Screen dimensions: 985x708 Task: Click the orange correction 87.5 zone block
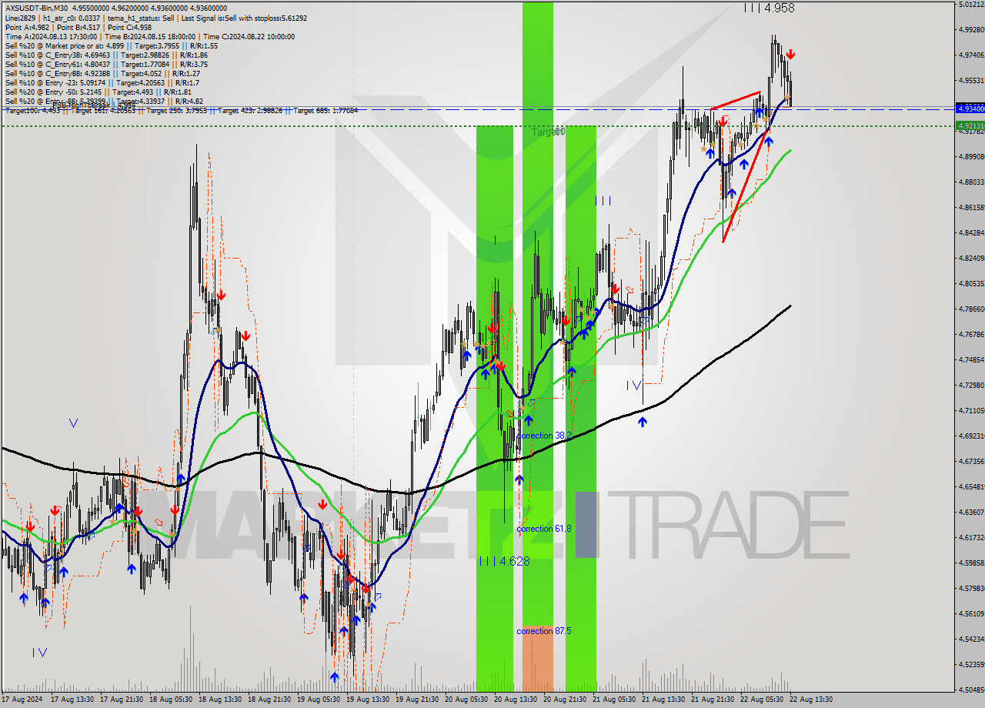(537, 660)
